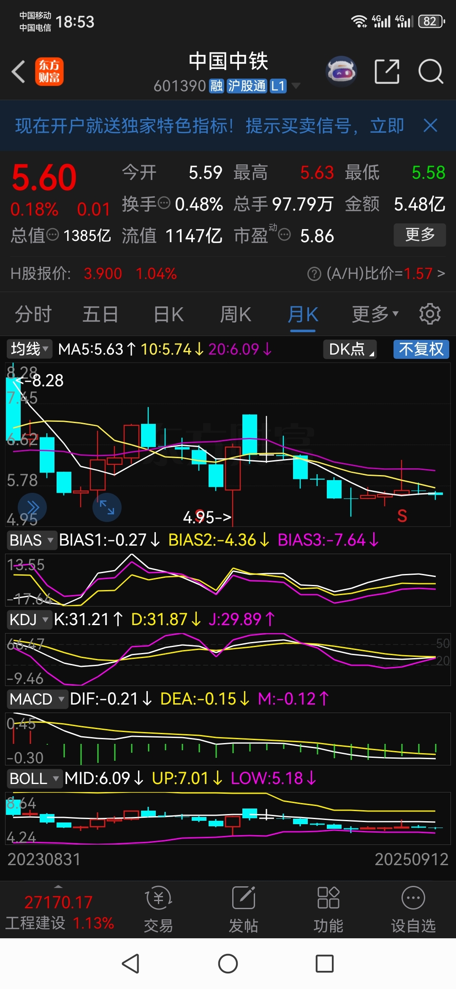The height and width of the screenshot is (989, 456).
Task: Tap the H股报价 3.900 value
Action: [x=103, y=274]
